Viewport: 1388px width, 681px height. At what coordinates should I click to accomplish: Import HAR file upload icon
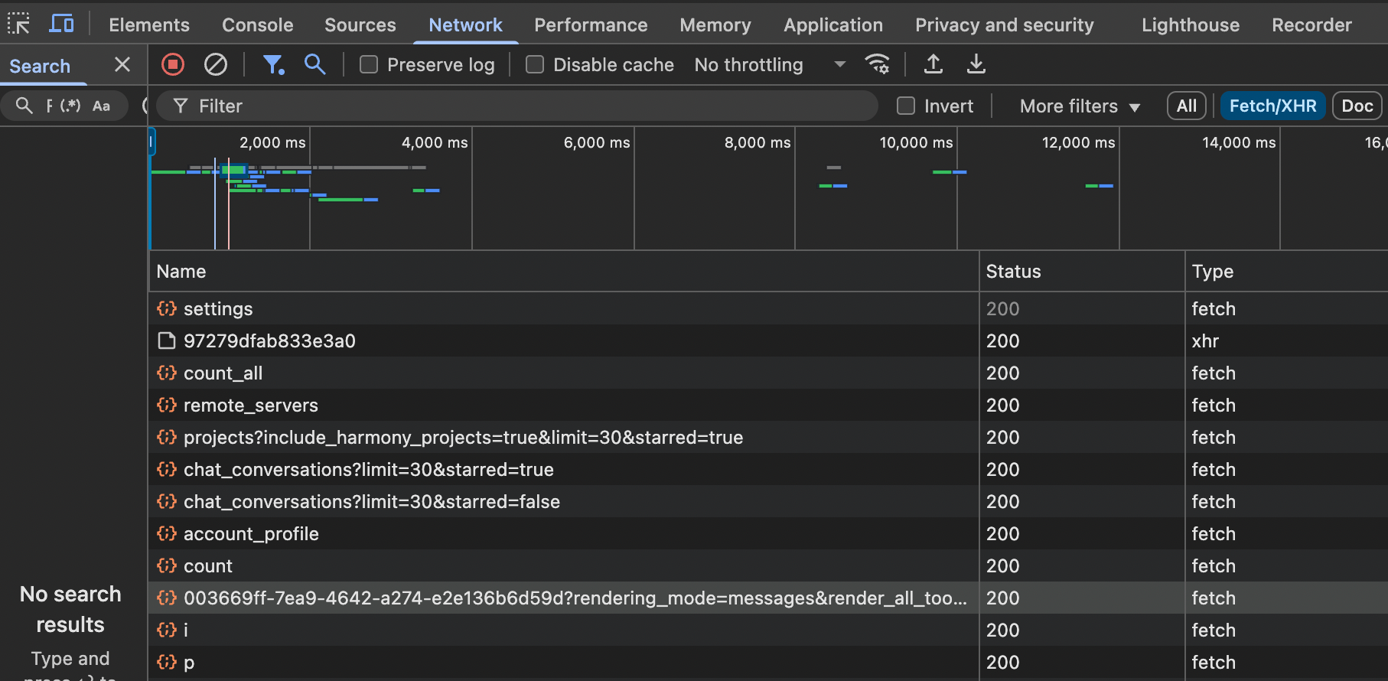point(933,64)
